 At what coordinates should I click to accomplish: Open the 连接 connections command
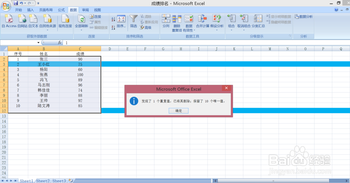pyautogui.click(x=95, y=16)
